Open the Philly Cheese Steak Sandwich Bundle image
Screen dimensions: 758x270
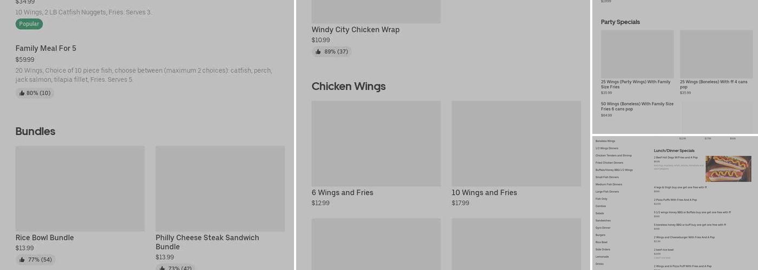(220, 188)
